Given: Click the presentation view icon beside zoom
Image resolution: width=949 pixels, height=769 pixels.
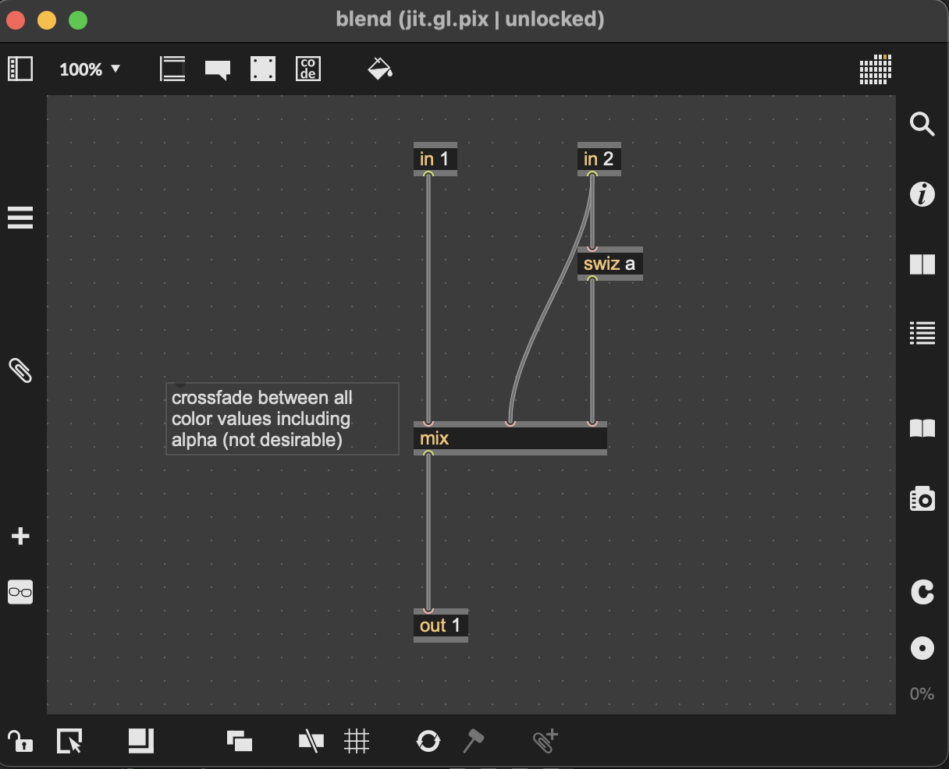Looking at the screenshot, I should point(172,69).
